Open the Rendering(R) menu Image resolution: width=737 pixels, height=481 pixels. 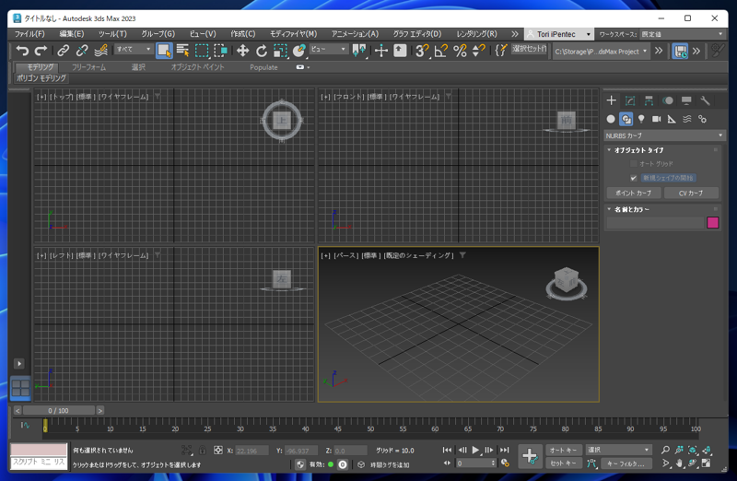pyautogui.click(x=476, y=34)
